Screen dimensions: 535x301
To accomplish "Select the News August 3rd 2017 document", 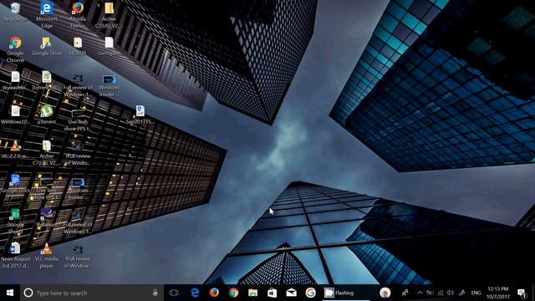I will coord(15,255).
